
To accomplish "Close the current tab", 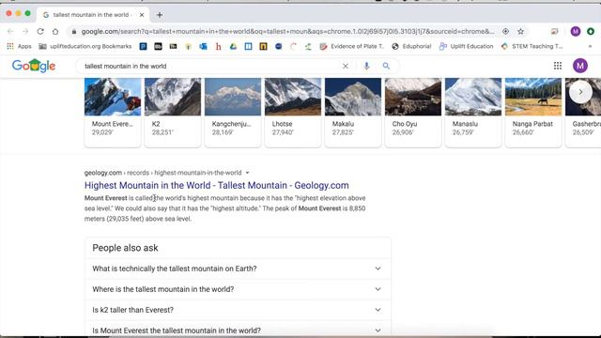I will point(142,15).
